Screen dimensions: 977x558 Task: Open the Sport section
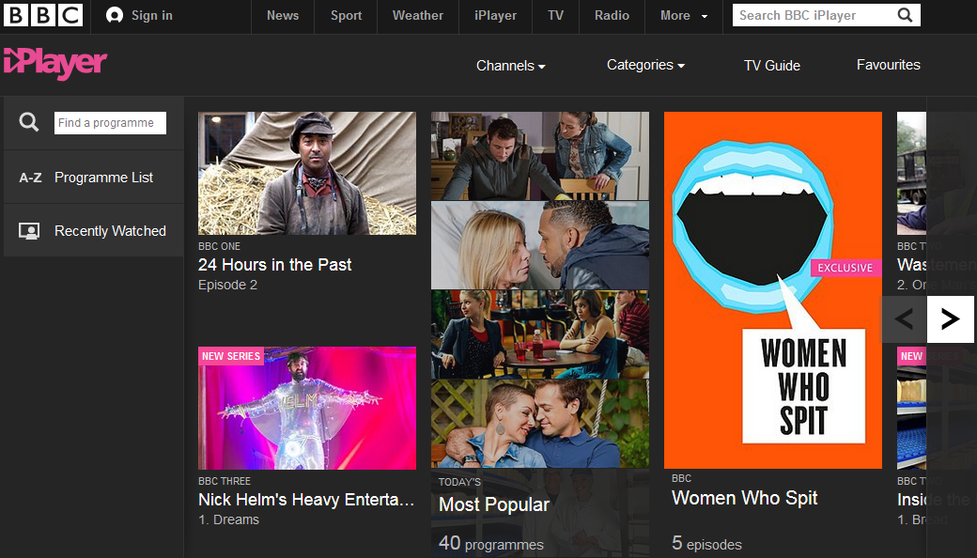click(346, 16)
